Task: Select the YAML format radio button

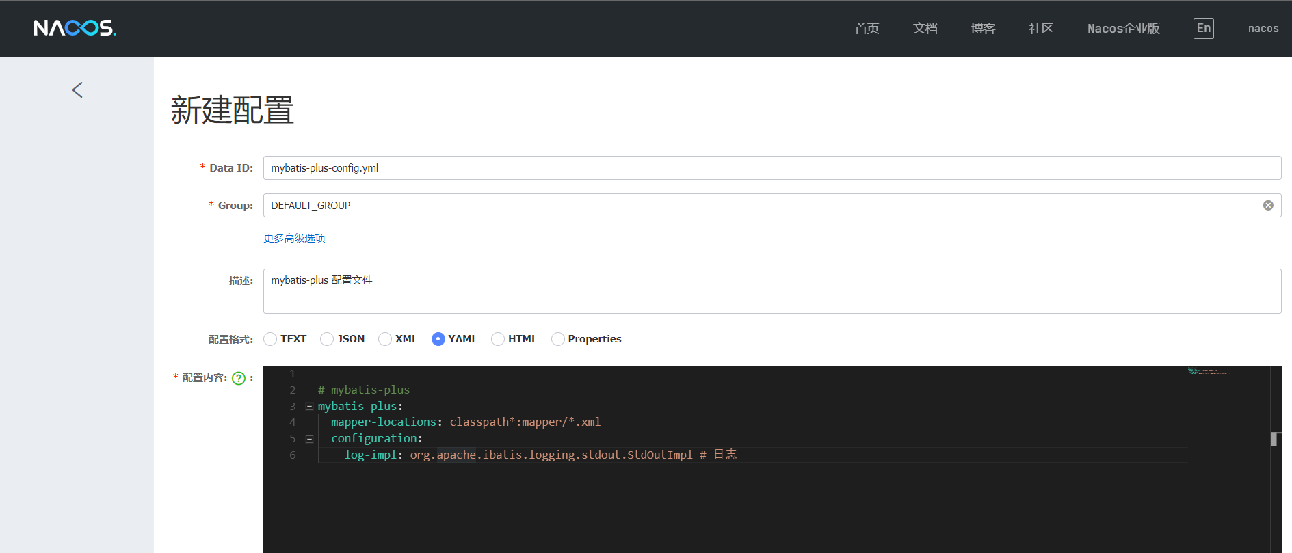Action: [x=438, y=339]
